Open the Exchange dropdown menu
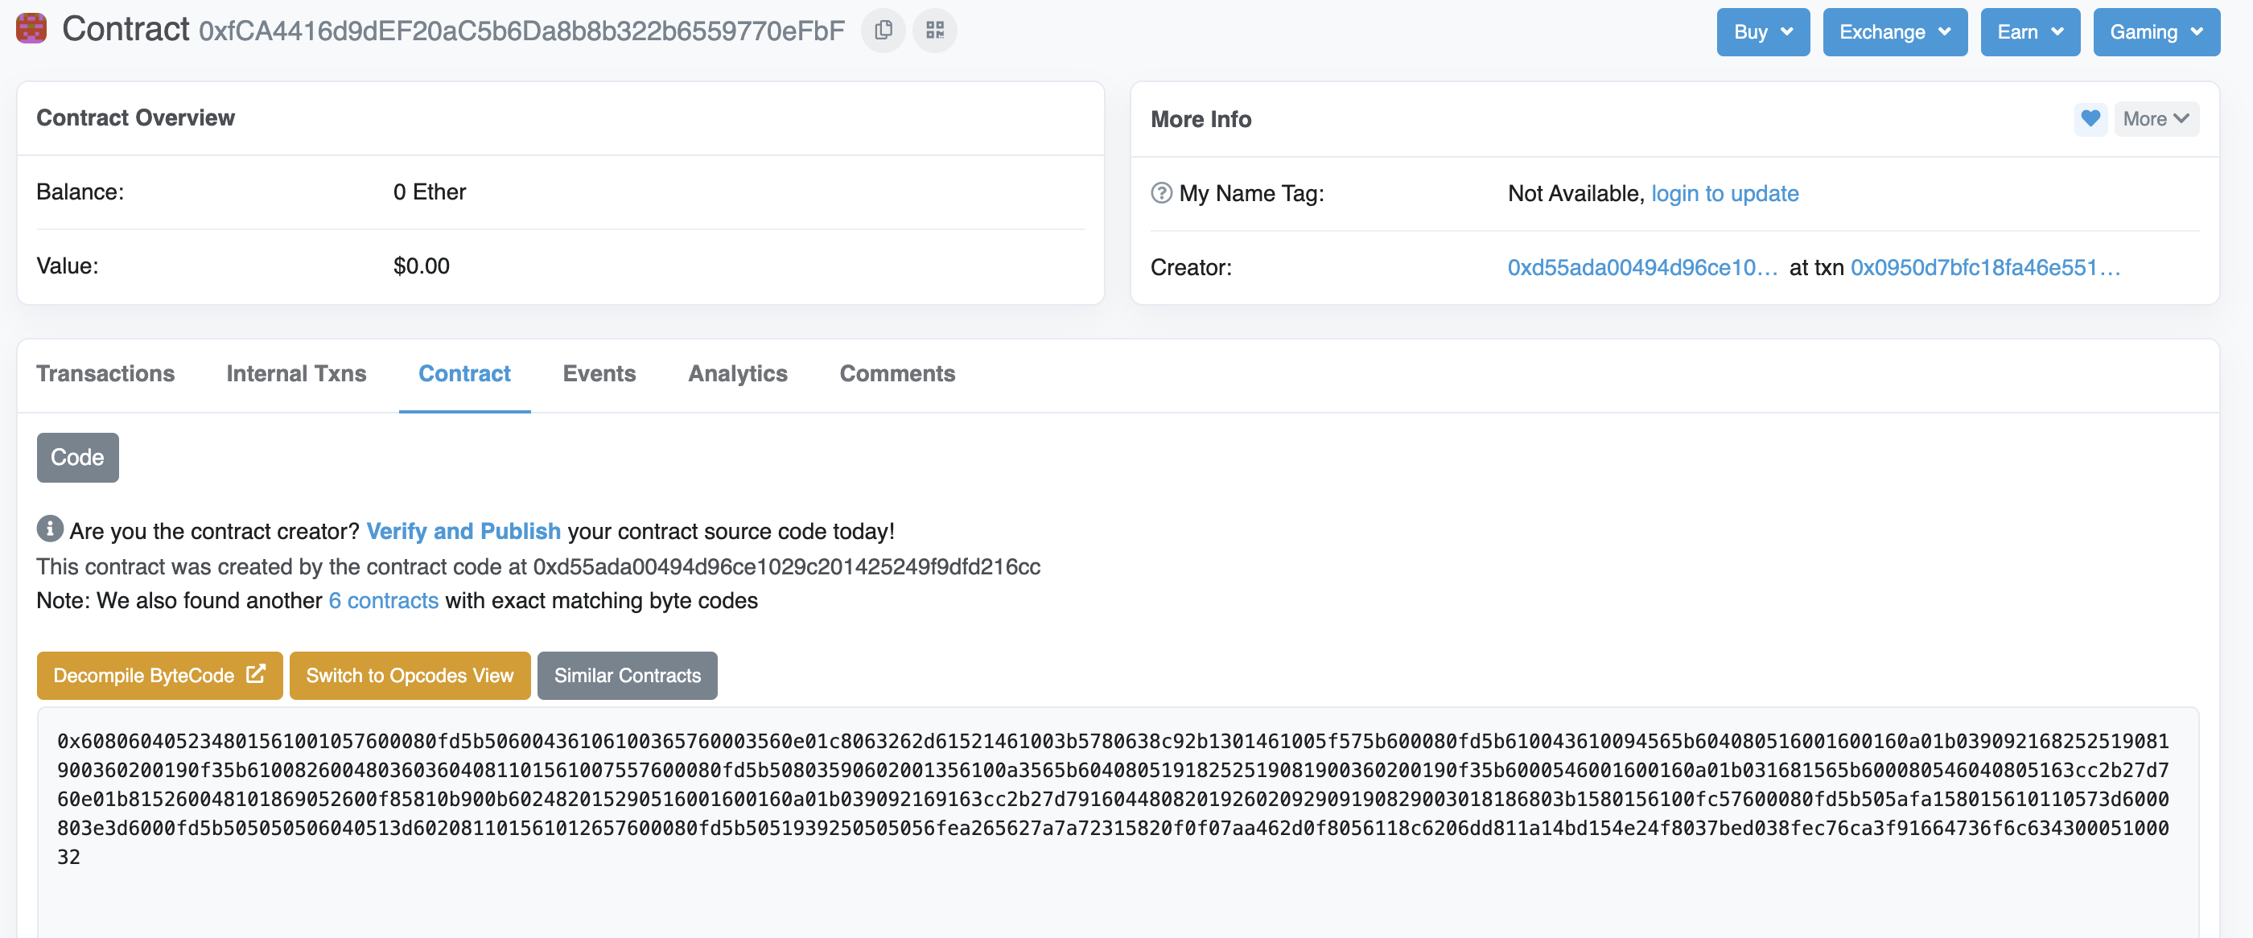 point(1893,32)
